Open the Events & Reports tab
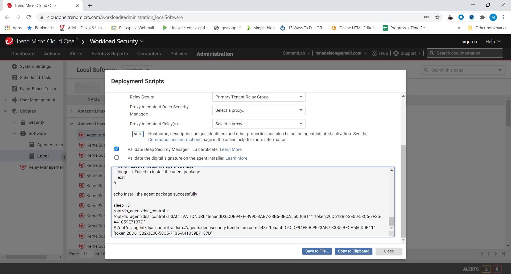The height and width of the screenshot is (274, 511). (110, 54)
